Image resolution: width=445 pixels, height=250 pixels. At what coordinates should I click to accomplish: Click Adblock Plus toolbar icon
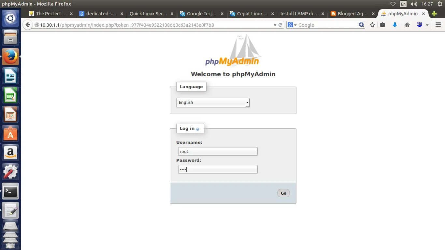point(420,25)
